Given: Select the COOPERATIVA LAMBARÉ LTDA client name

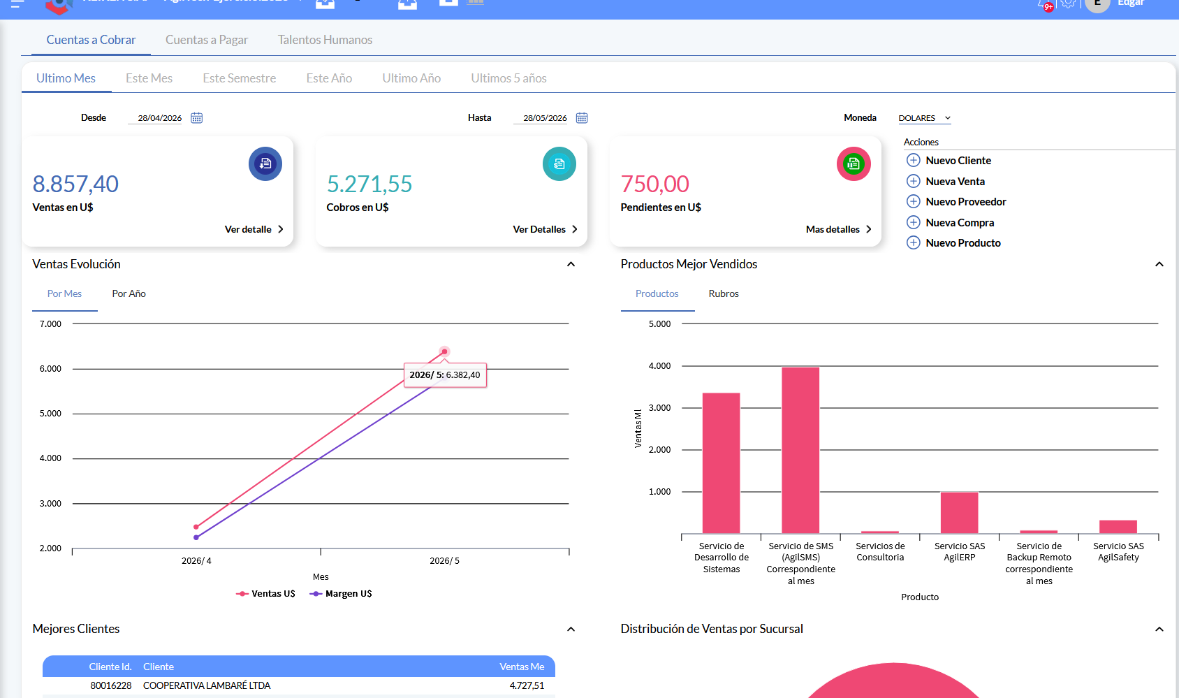Looking at the screenshot, I should 207,685.
